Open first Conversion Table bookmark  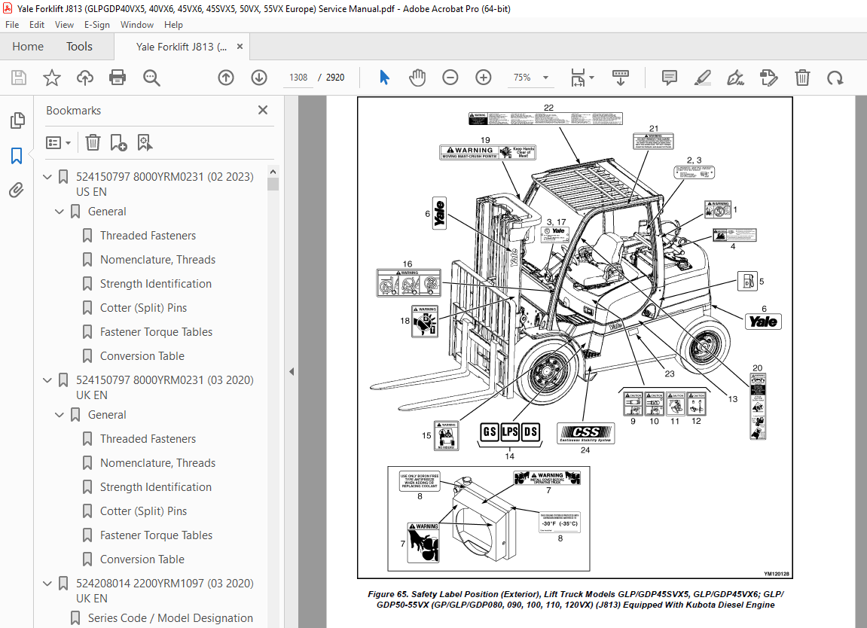coord(142,357)
